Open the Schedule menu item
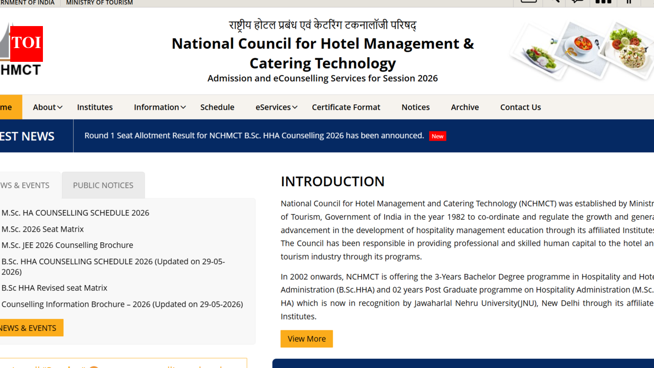The width and height of the screenshot is (654, 368). tap(217, 107)
